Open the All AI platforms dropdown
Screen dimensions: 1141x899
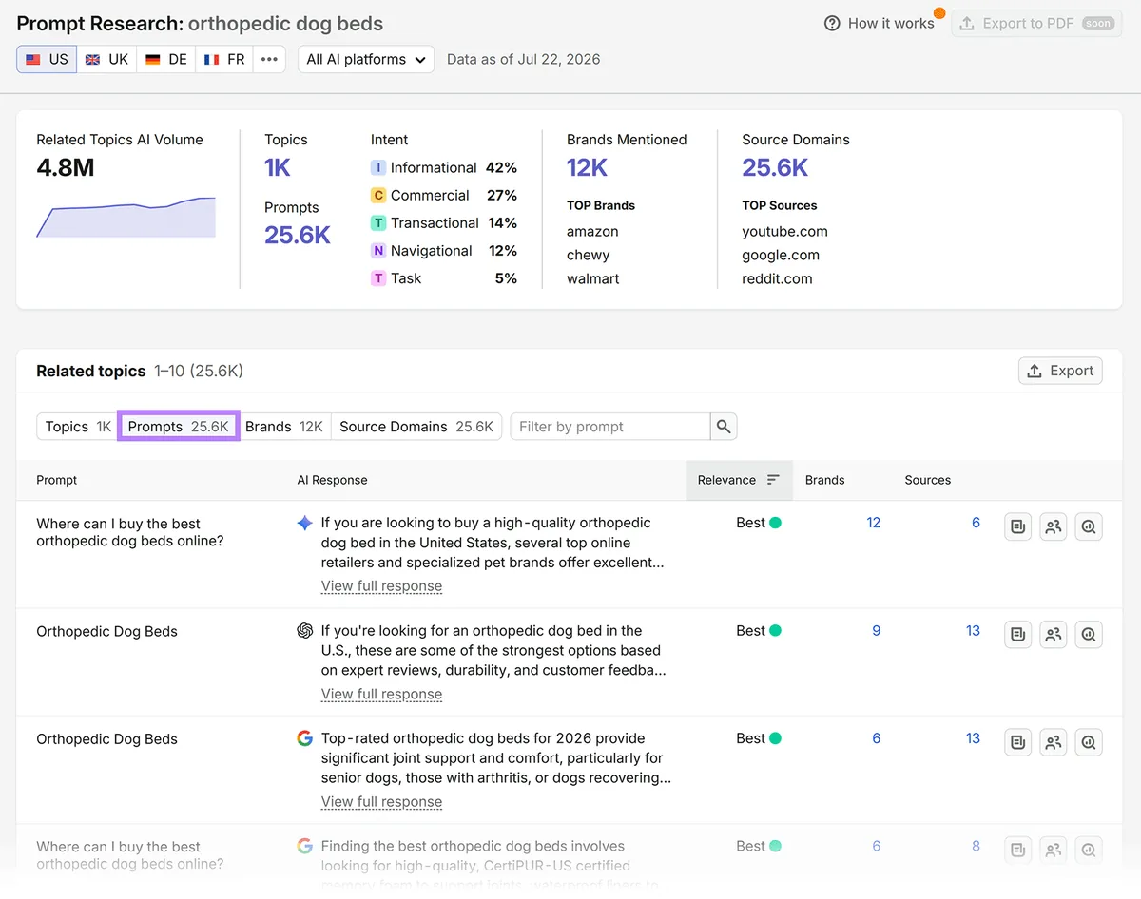[x=366, y=59]
